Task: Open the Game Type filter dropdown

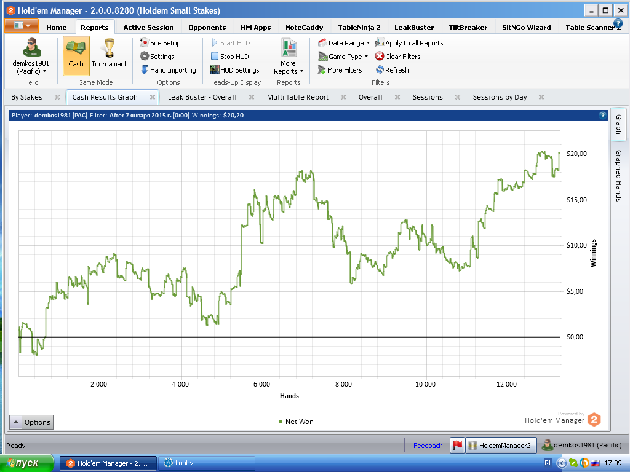Action: [x=343, y=57]
